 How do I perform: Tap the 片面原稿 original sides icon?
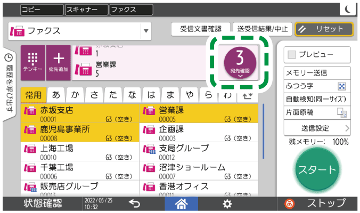coord(342,112)
